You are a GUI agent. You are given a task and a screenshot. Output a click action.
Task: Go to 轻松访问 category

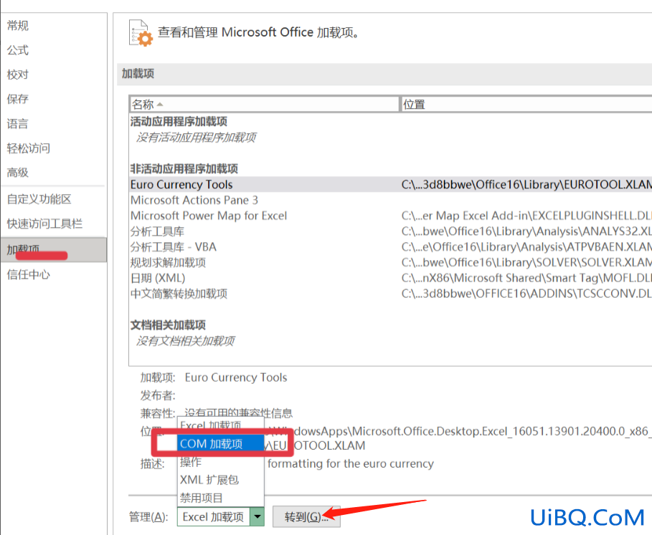point(28,148)
